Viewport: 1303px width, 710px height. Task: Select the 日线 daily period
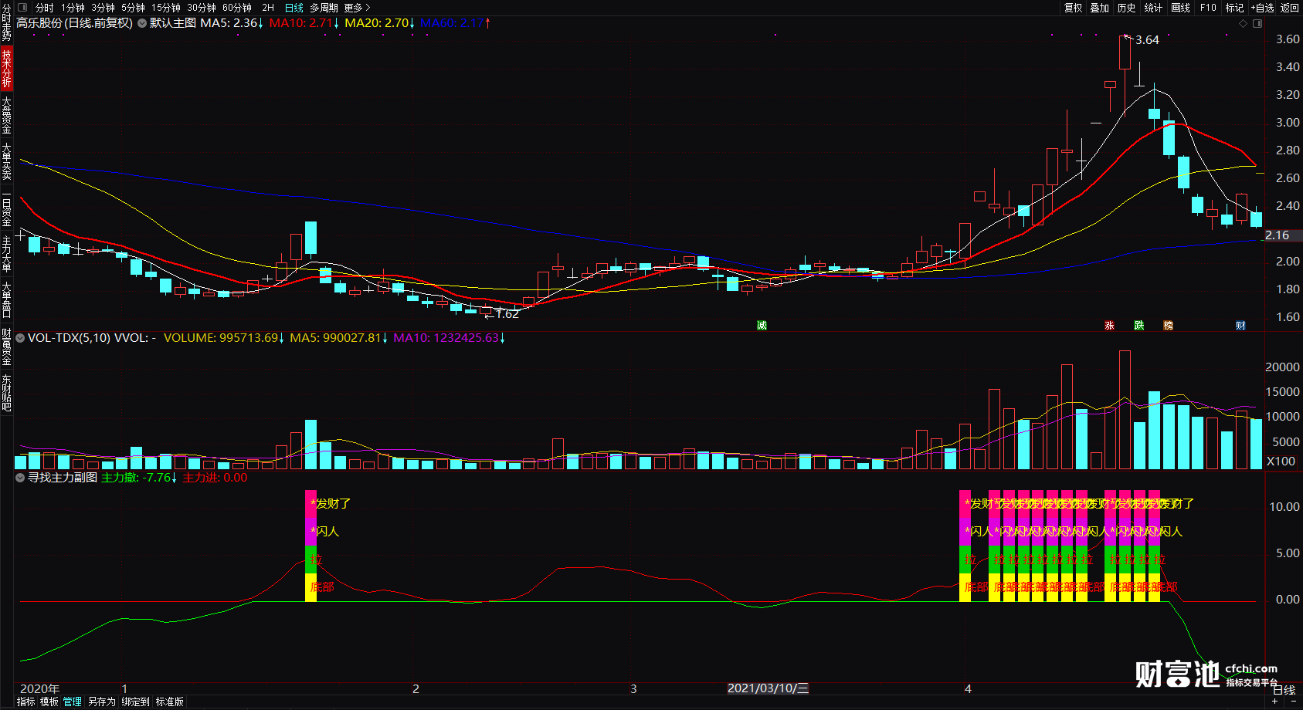(294, 7)
